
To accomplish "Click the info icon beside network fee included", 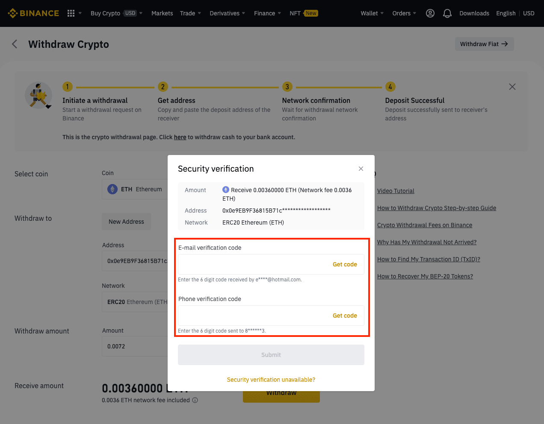I will [x=195, y=400].
